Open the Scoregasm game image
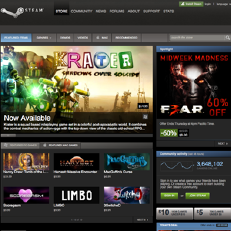The image size is (231, 231). tap(26, 195)
